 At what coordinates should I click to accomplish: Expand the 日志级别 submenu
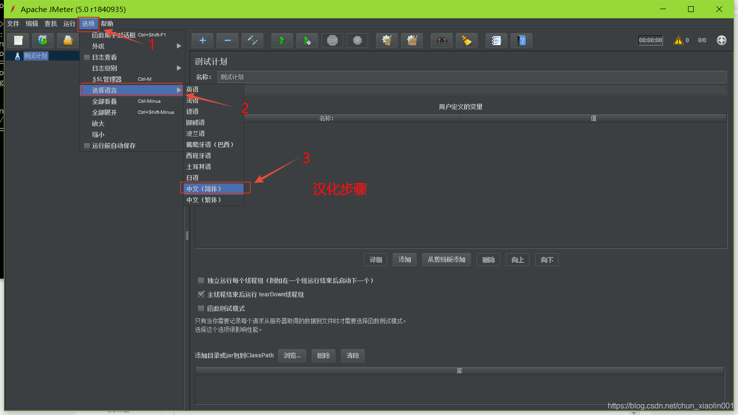pyautogui.click(x=131, y=68)
